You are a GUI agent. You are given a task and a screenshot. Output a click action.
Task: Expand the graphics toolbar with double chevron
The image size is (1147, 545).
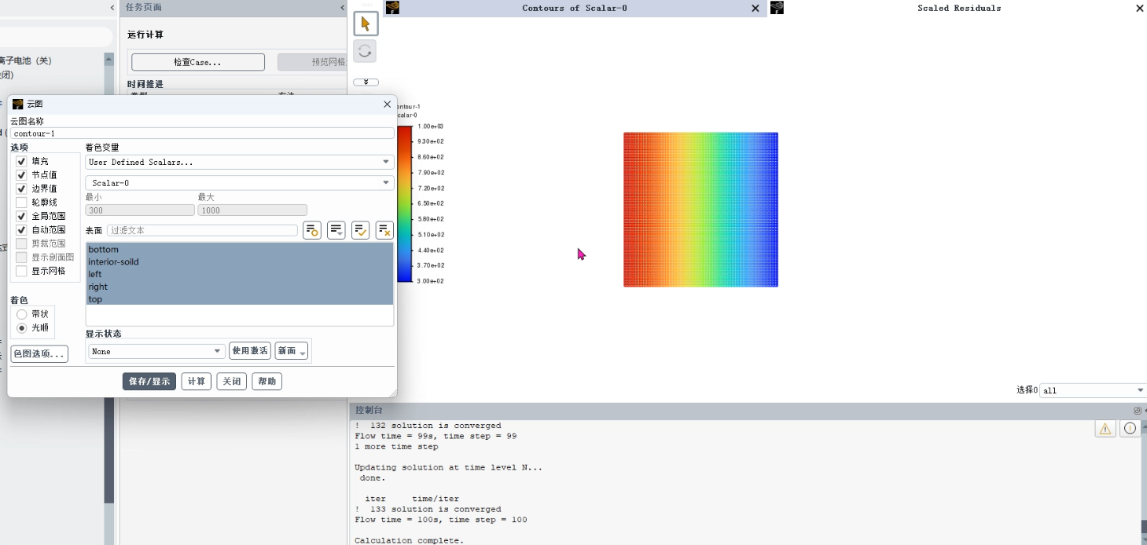coord(366,82)
